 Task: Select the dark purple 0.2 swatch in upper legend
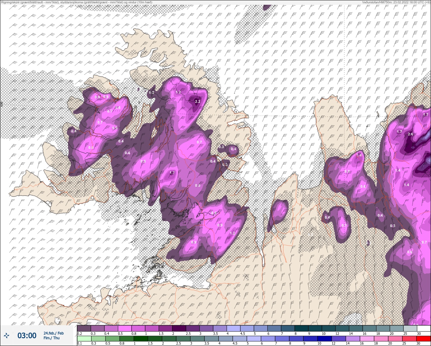pyautogui.click(x=84, y=328)
